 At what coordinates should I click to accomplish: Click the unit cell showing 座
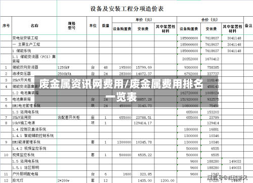[x=93, y=117]
